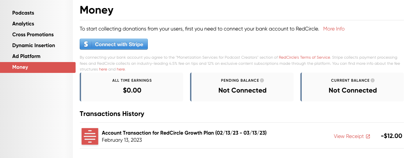Open the Podcasts section in sidebar

click(23, 13)
